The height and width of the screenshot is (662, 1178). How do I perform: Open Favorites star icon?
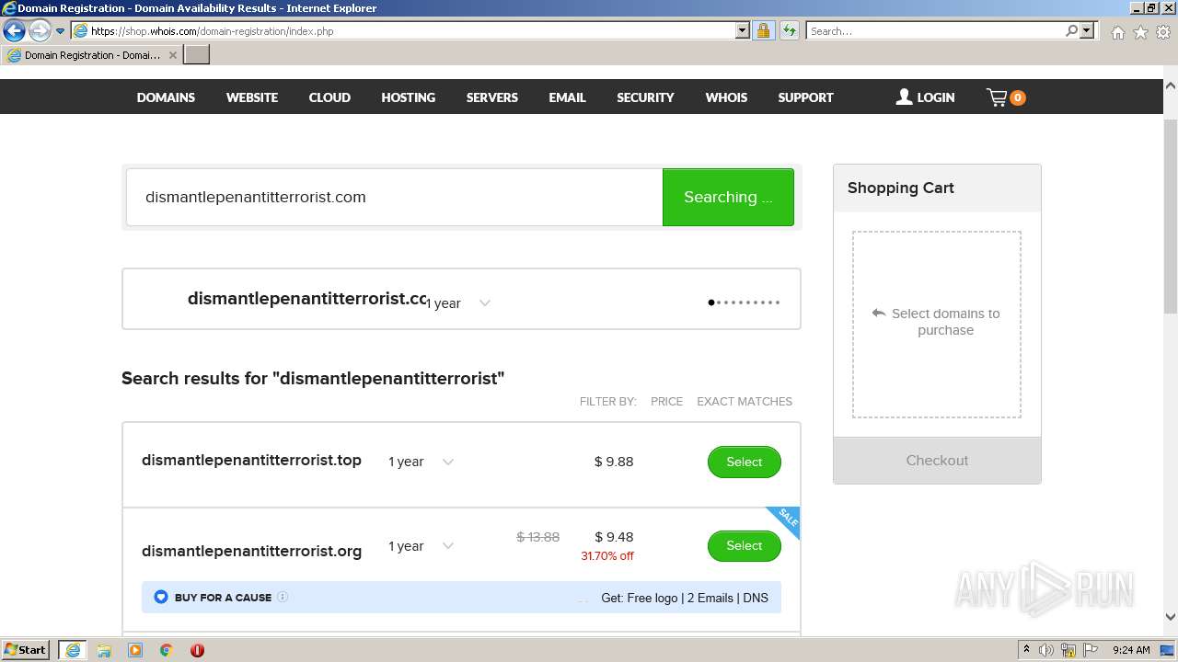[x=1140, y=32]
